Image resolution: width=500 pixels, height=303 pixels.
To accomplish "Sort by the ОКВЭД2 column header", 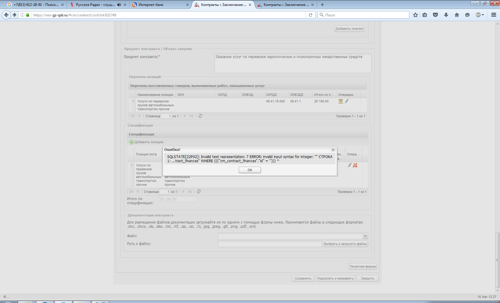I will coord(300,95).
